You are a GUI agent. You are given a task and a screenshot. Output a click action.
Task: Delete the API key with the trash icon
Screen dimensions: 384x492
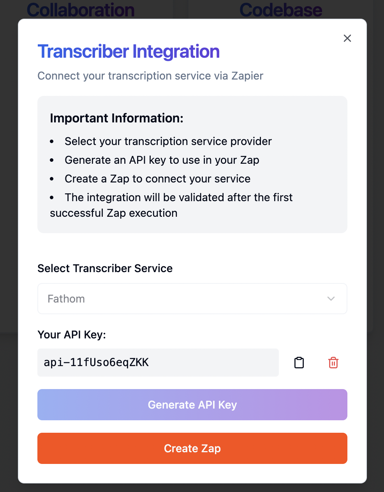tap(333, 363)
